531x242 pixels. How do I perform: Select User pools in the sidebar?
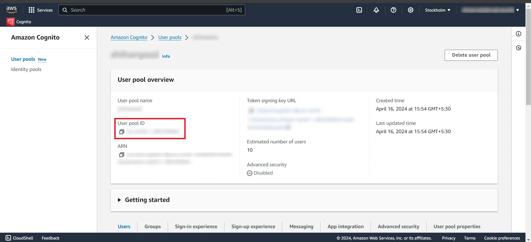(23, 59)
